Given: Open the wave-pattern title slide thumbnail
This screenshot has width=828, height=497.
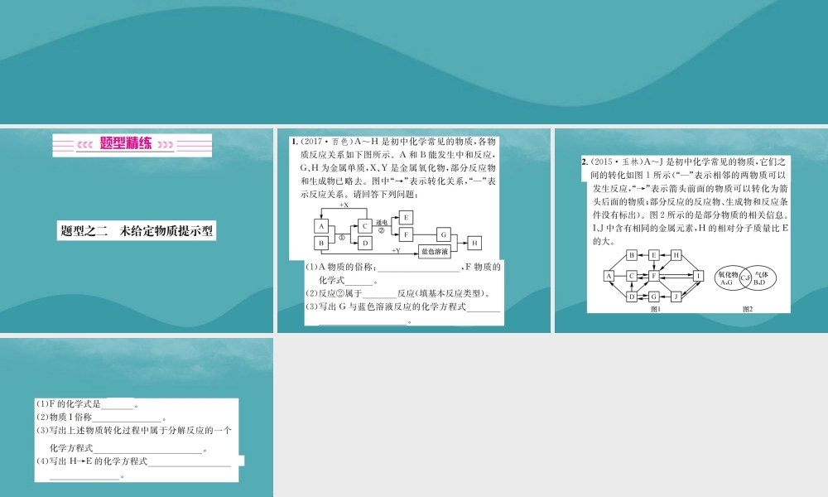Looking at the screenshot, I should 414,61.
